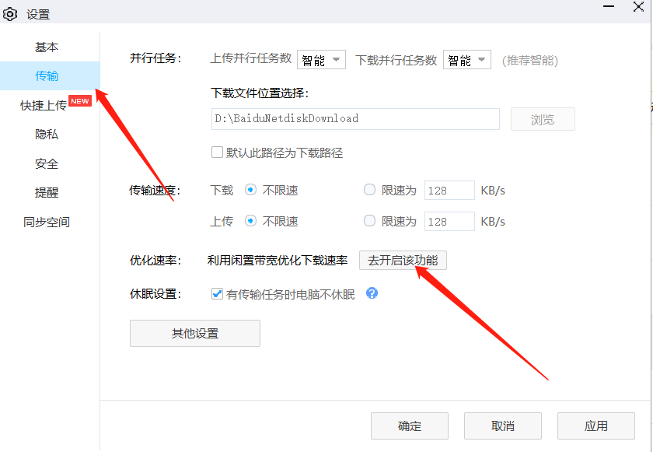Screen dimensions: 653x452
Task: Confirm with the 确定 button
Action: coord(410,426)
